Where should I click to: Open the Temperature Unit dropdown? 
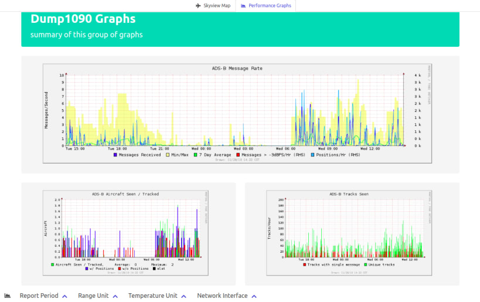(157, 296)
